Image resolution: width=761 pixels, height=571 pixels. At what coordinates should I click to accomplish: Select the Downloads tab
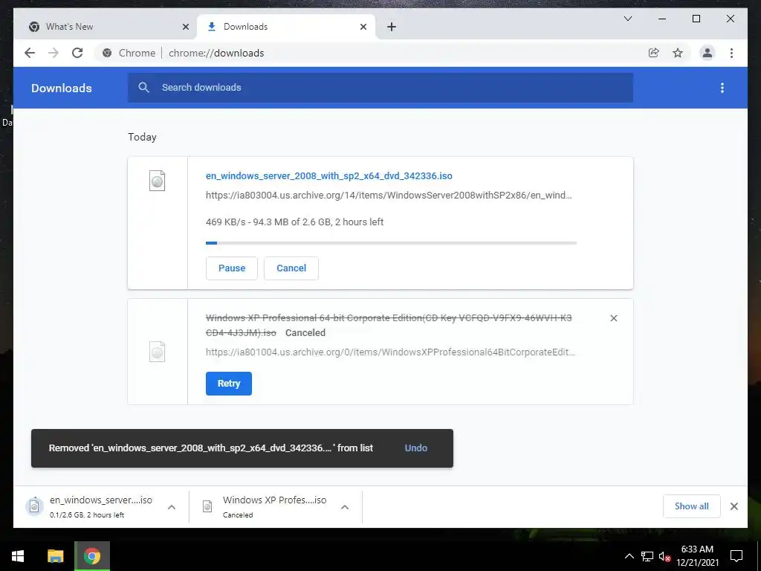pos(285,27)
